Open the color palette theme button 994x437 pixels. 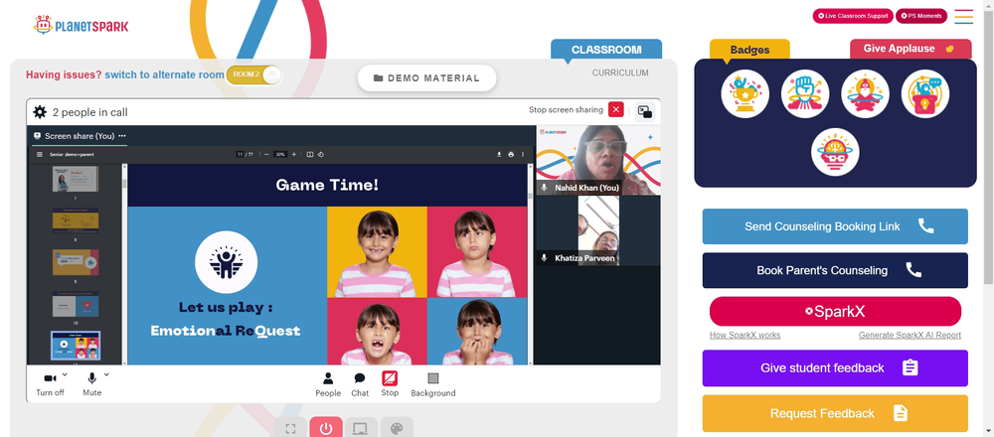tap(397, 429)
